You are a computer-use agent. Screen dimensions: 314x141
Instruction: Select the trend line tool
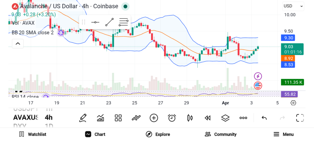point(109,22)
